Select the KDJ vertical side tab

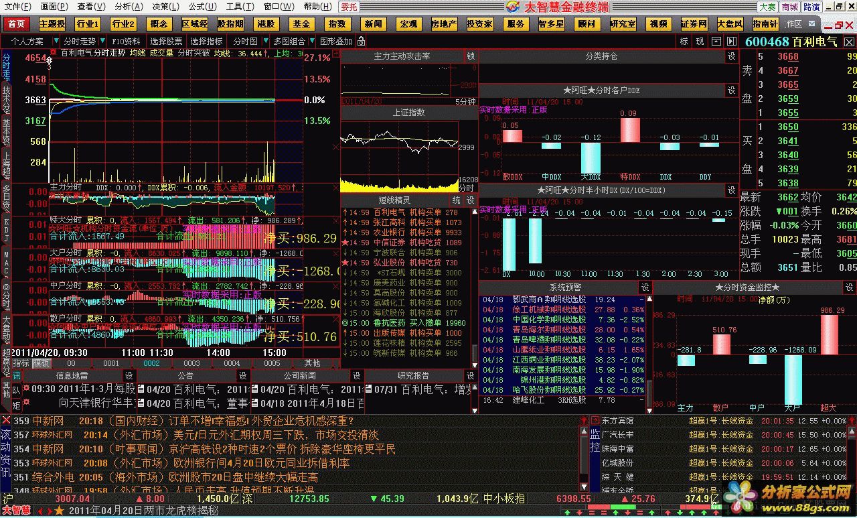6,230
